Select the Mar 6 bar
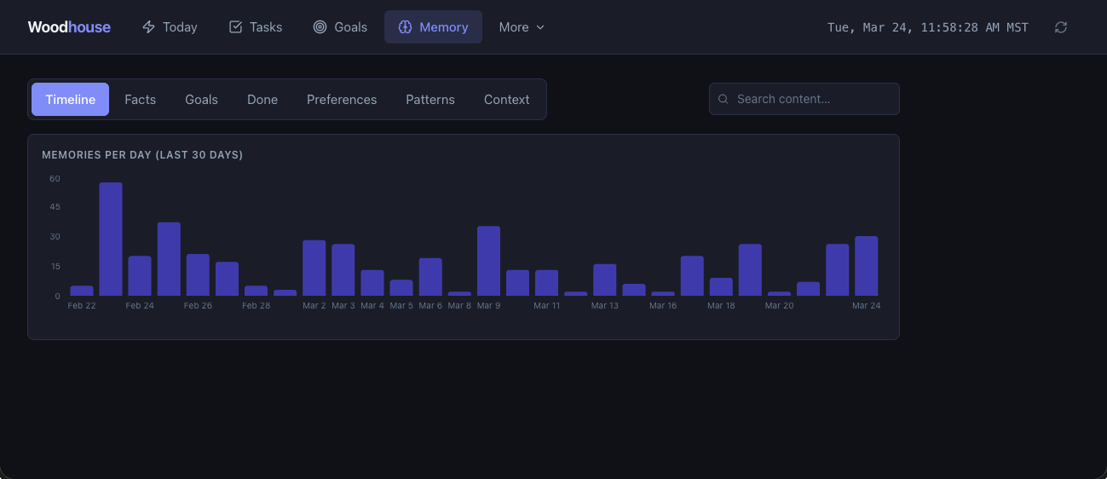The image size is (1107, 479). tap(430, 277)
